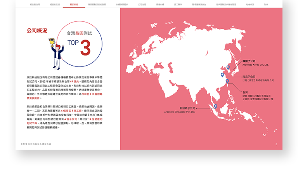Open the 員工夥伴 tab

[x=179, y=4]
